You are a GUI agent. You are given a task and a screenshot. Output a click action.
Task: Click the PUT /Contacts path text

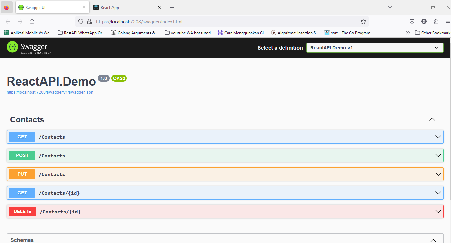52,174
